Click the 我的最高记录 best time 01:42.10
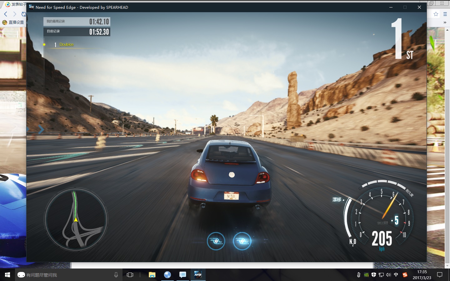This screenshot has height=281, width=450. (77, 22)
